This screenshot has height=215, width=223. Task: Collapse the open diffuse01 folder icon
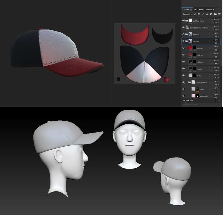click(186, 41)
